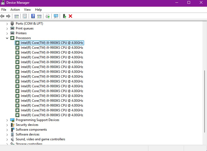Viewport: 207px width, 151px height.
Task: Toggle the Show/Hide Console Tree toolbar icon
Action: (17, 16)
